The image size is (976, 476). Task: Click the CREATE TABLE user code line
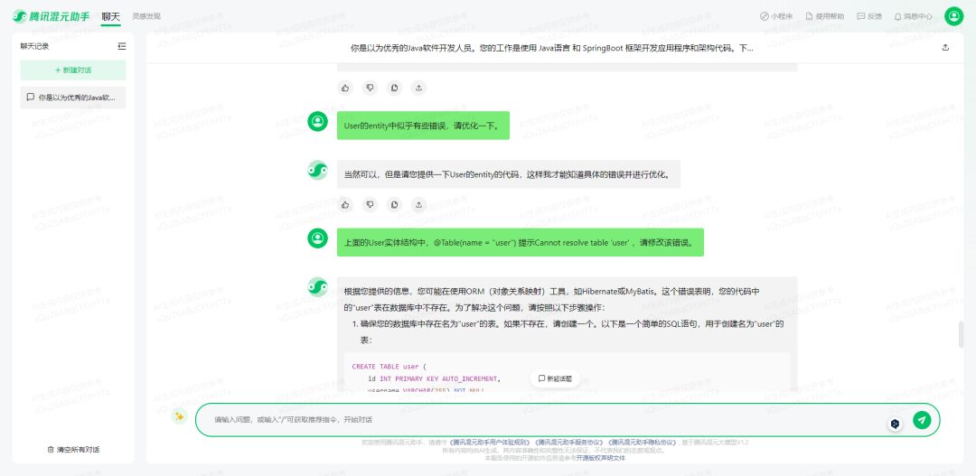[x=387, y=367]
